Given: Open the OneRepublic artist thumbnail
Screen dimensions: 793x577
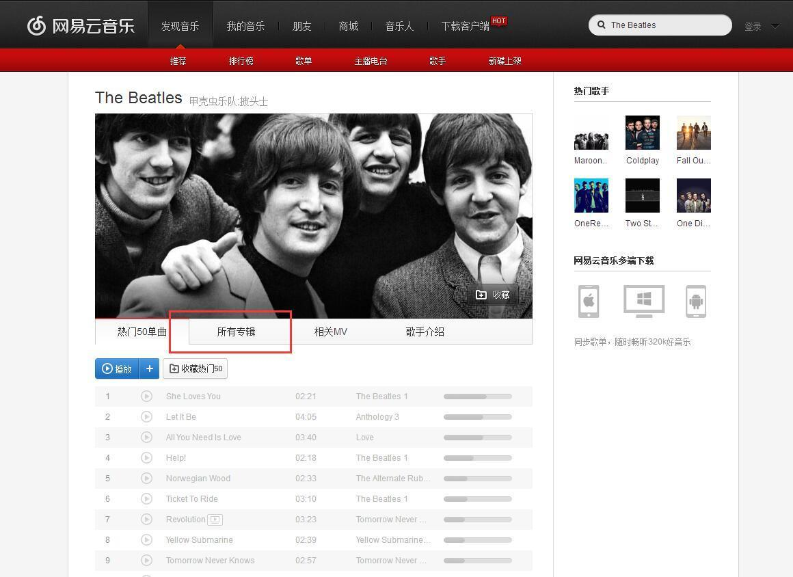Looking at the screenshot, I should click(x=591, y=196).
